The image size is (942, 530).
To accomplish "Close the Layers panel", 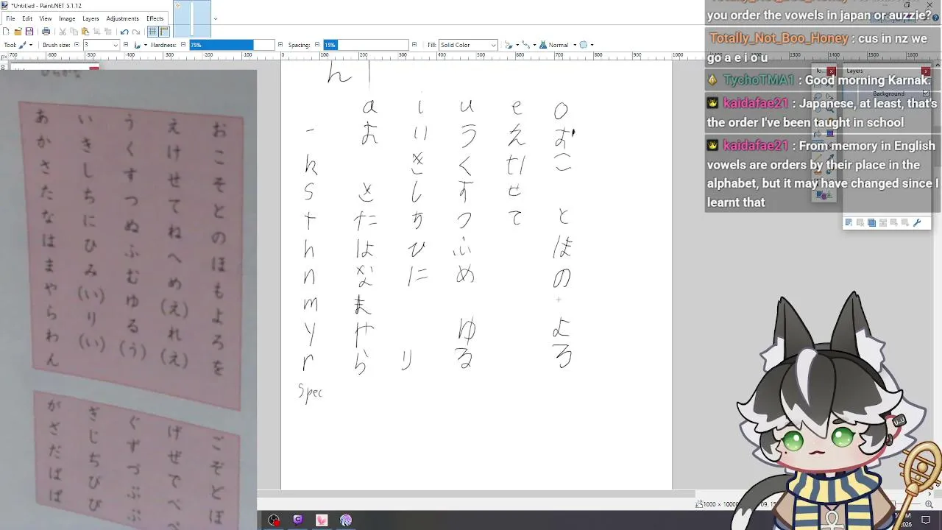I will click(x=926, y=71).
